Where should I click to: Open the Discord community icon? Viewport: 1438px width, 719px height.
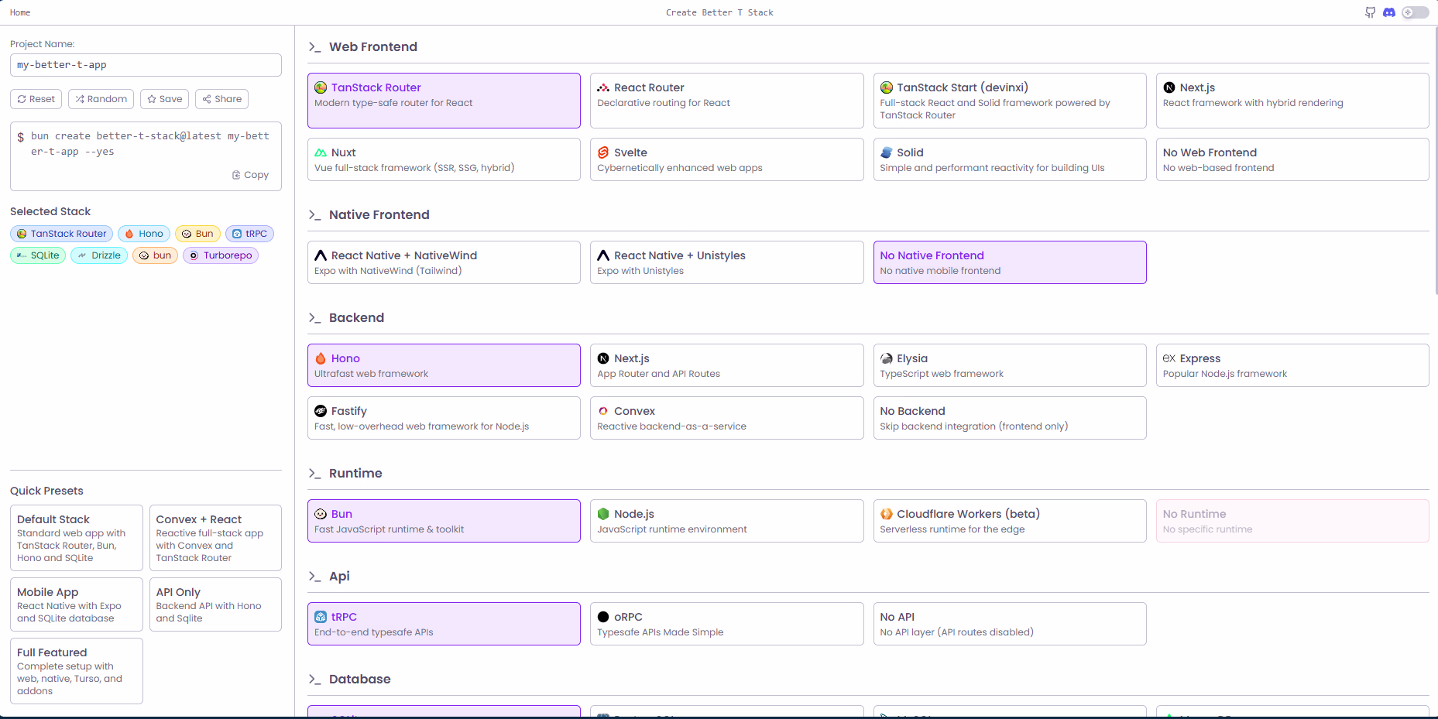pos(1389,12)
